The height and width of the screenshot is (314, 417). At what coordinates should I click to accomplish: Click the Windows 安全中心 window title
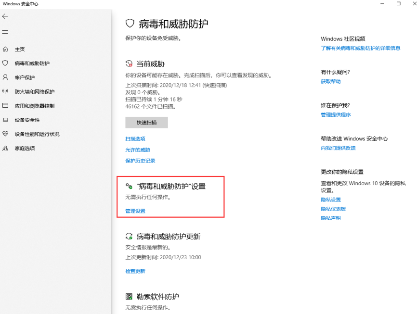pos(21,4)
